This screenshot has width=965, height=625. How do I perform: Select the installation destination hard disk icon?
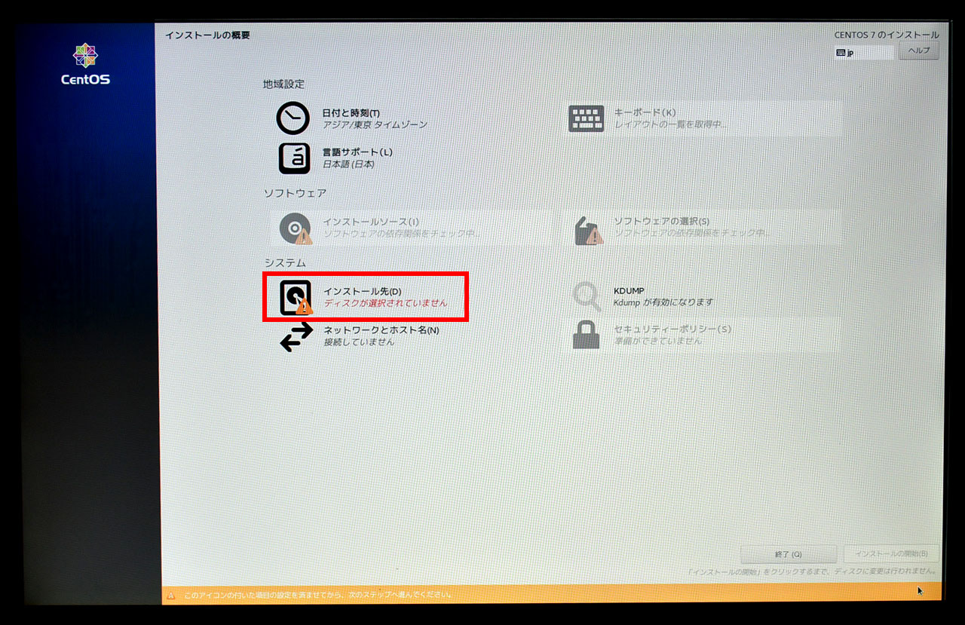tap(296, 298)
